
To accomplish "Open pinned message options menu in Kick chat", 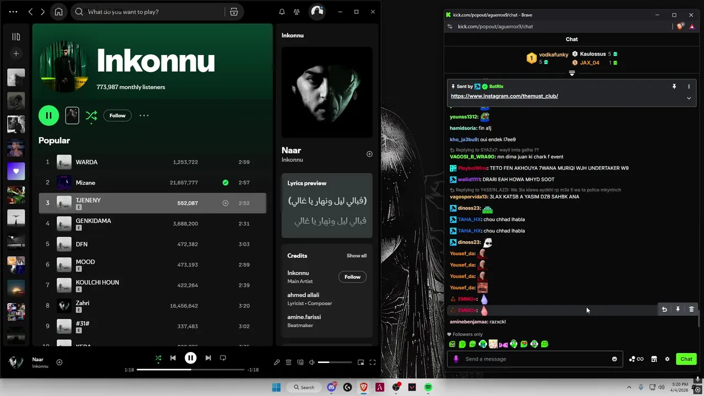I will [689, 86].
